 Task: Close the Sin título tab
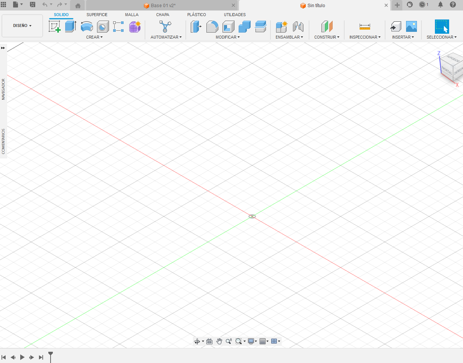[x=386, y=5]
